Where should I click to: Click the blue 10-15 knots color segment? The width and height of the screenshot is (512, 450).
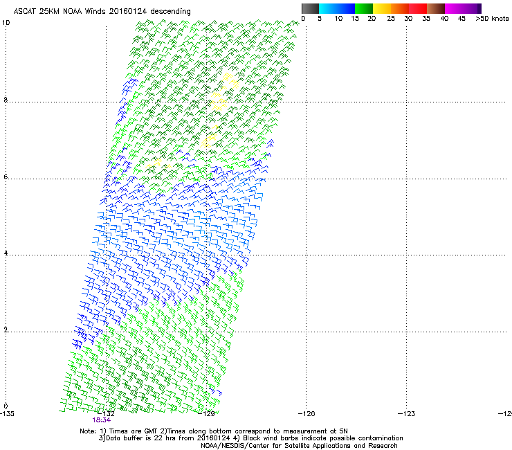(x=346, y=8)
